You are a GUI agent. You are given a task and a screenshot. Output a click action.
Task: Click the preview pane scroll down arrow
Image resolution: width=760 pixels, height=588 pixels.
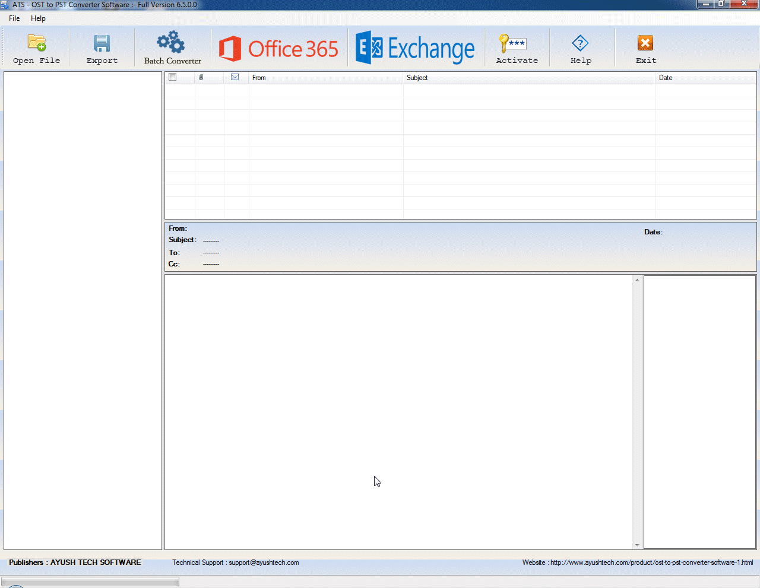pyautogui.click(x=637, y=545)
